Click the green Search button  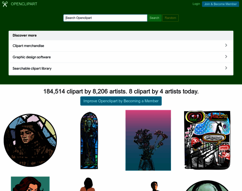154,18
